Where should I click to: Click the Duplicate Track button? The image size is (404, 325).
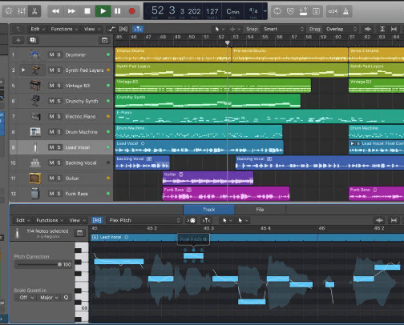point(33,40)
